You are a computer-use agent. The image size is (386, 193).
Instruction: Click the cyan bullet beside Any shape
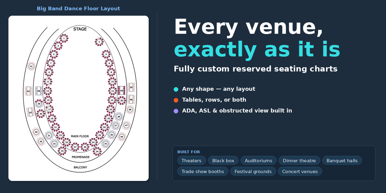176,89
